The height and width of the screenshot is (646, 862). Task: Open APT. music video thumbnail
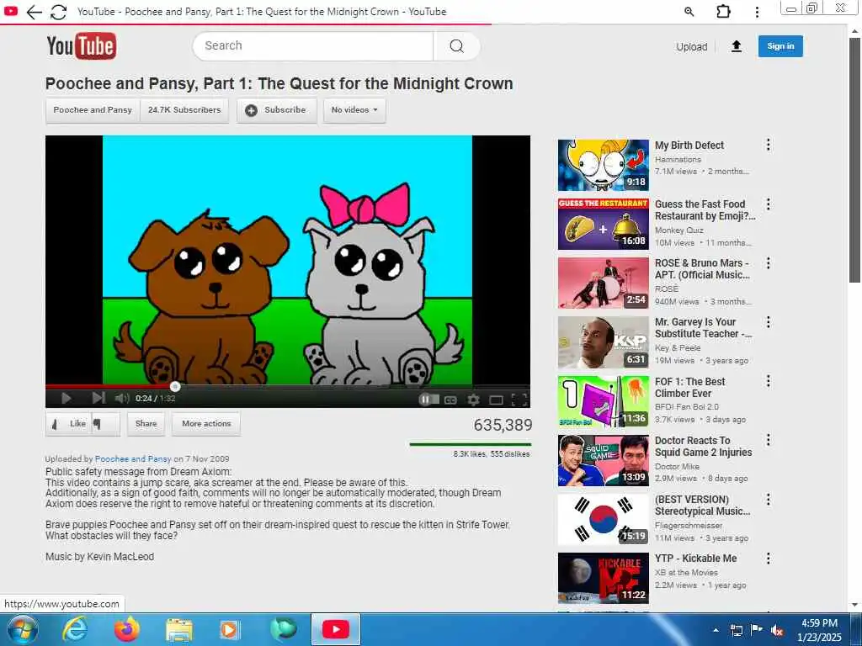pos(603,283)
